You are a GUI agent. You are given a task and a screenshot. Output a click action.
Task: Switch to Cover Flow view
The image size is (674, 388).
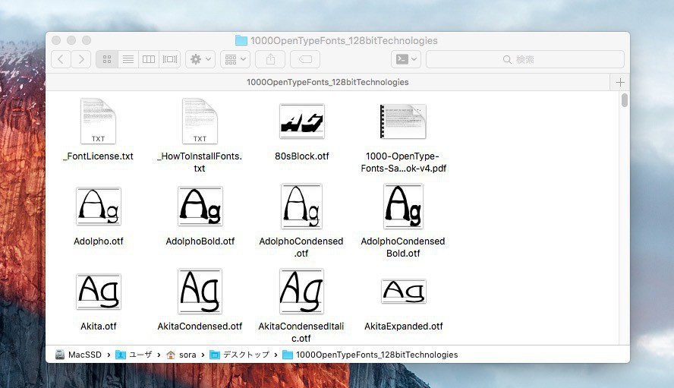[170, 59]
